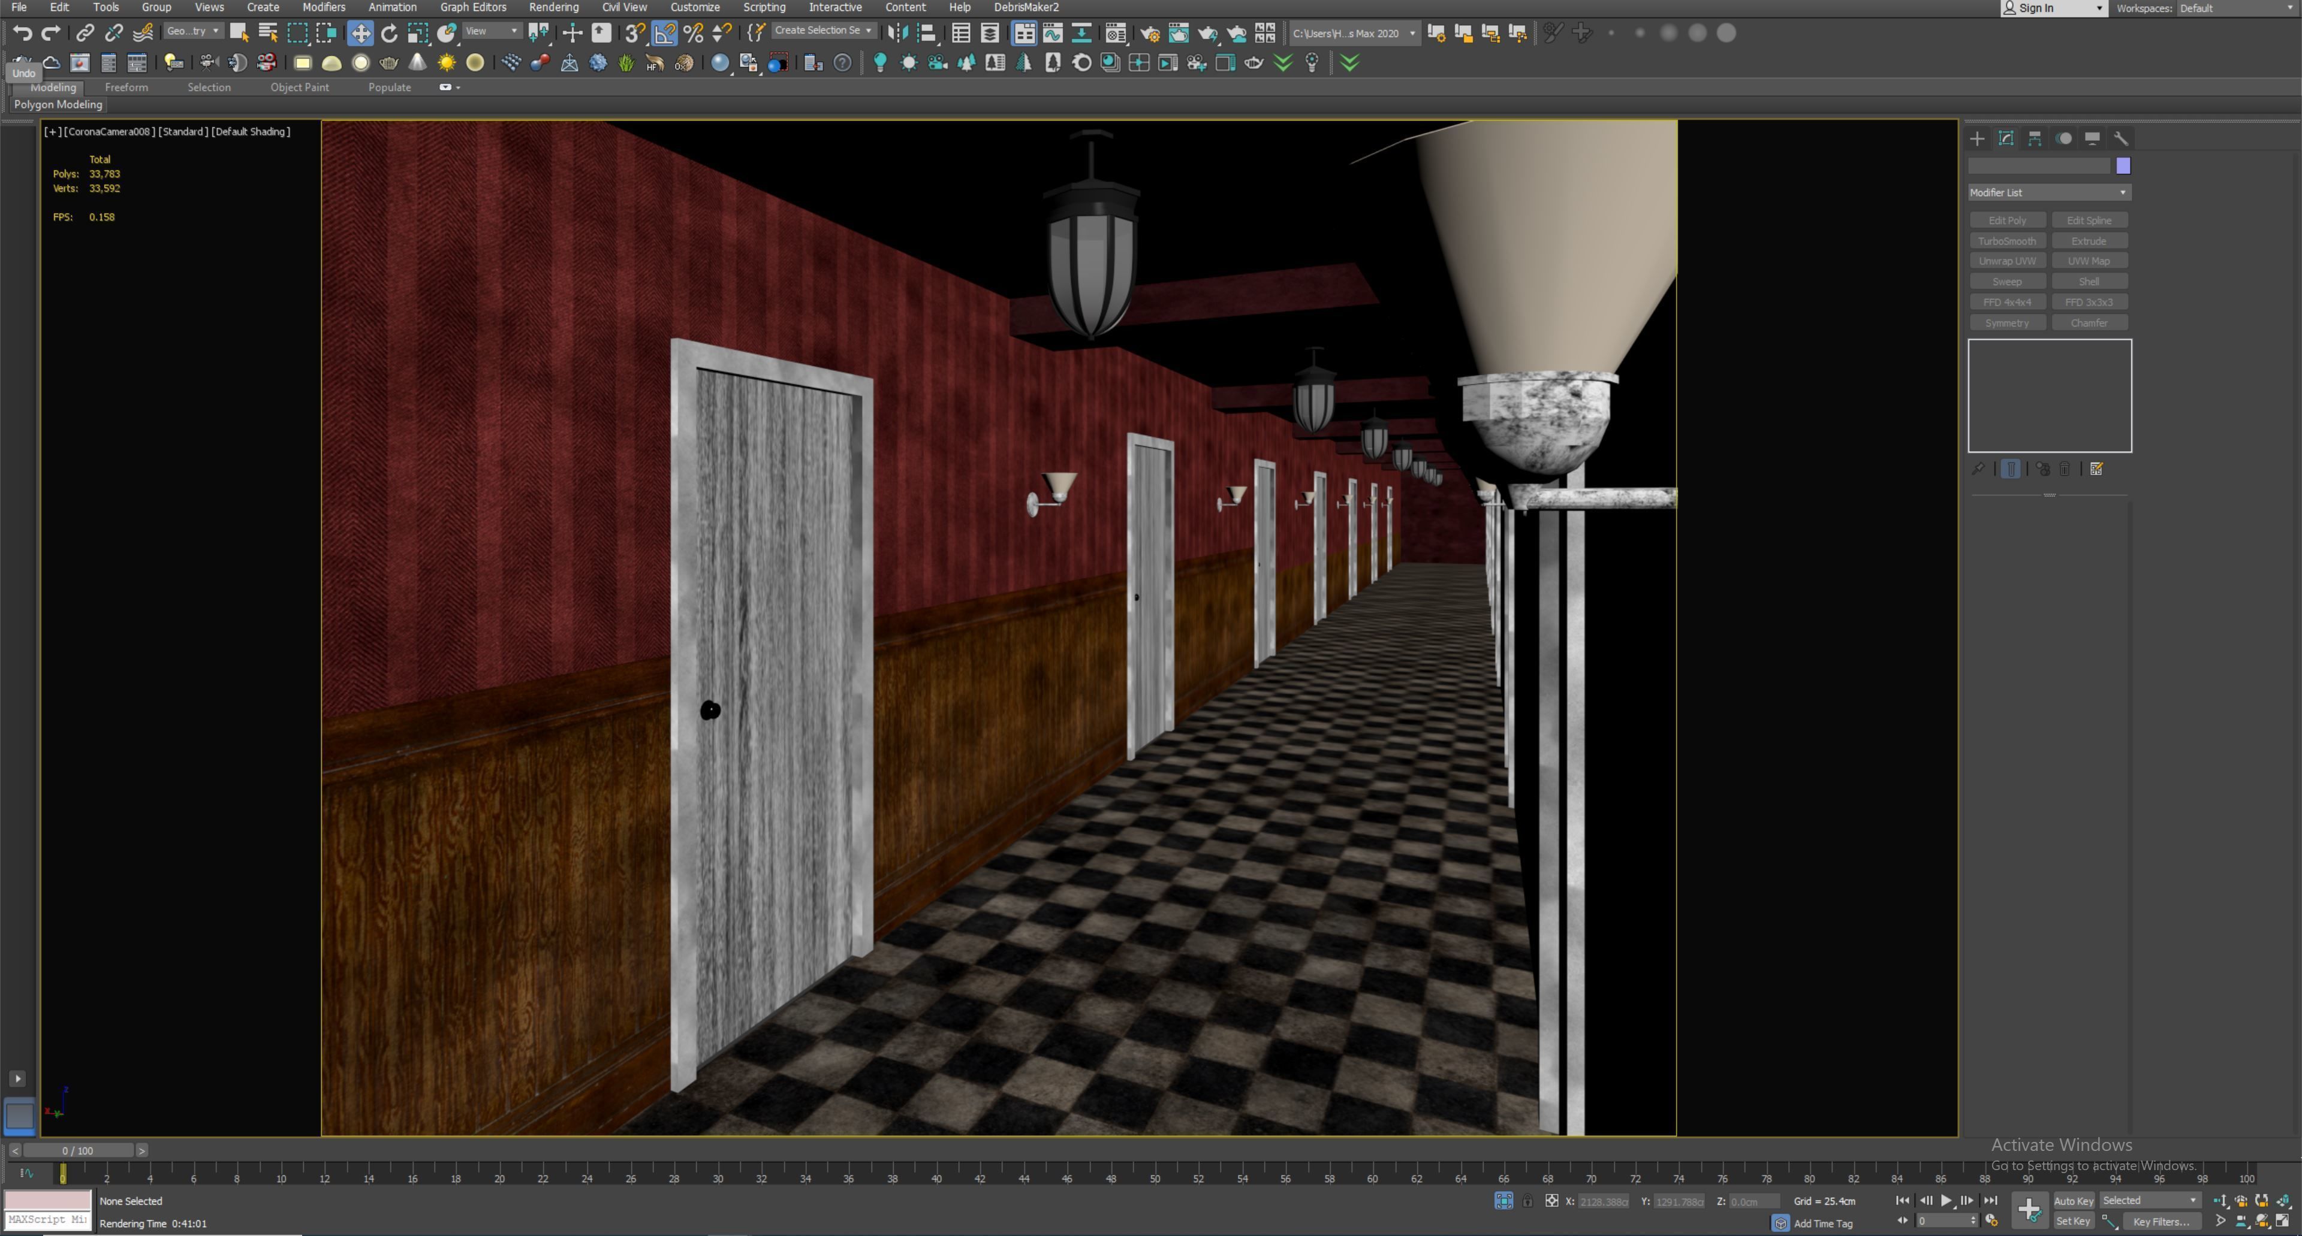This screenshot has height=1236, width=2302.
Task: Select the Rotate transform tool
Action: pos(390,33)
